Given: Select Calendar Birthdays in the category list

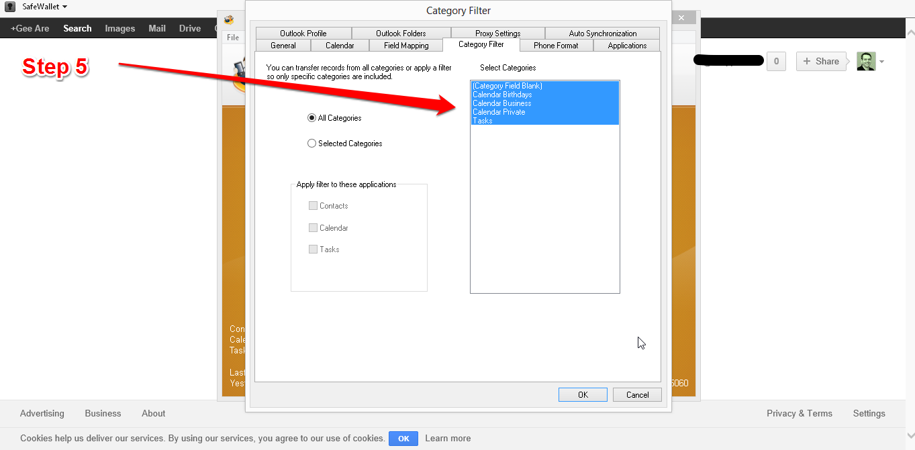Looking at the screenshot, I should tap(502, 95).
